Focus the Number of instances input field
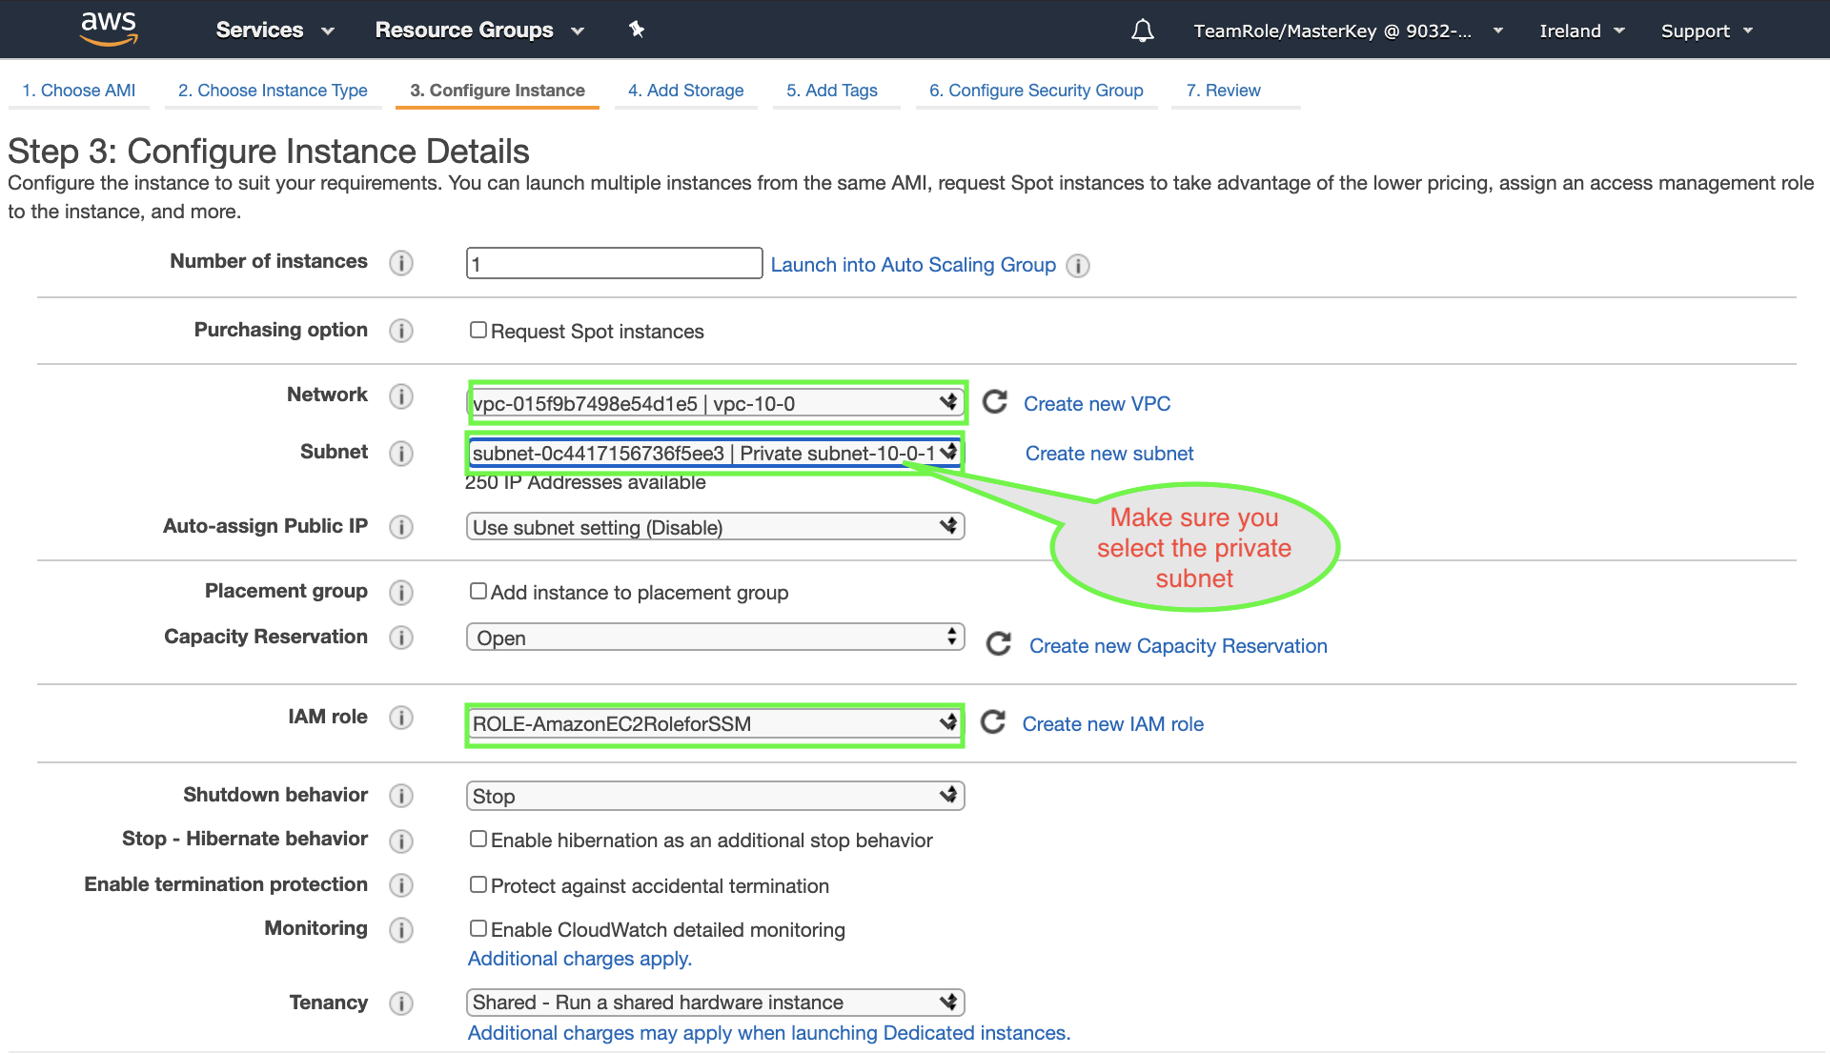Viewport: 1830px width, 1054px height. coord(614,264)
